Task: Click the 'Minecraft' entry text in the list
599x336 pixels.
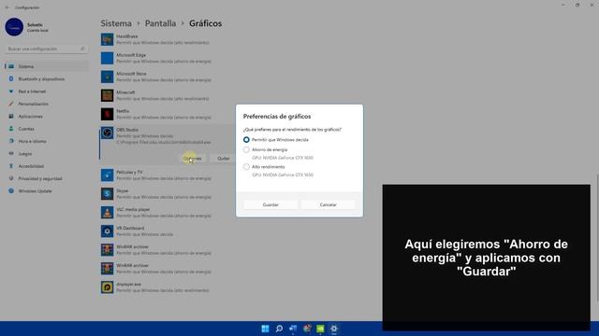Action: (x=125, y=92)
